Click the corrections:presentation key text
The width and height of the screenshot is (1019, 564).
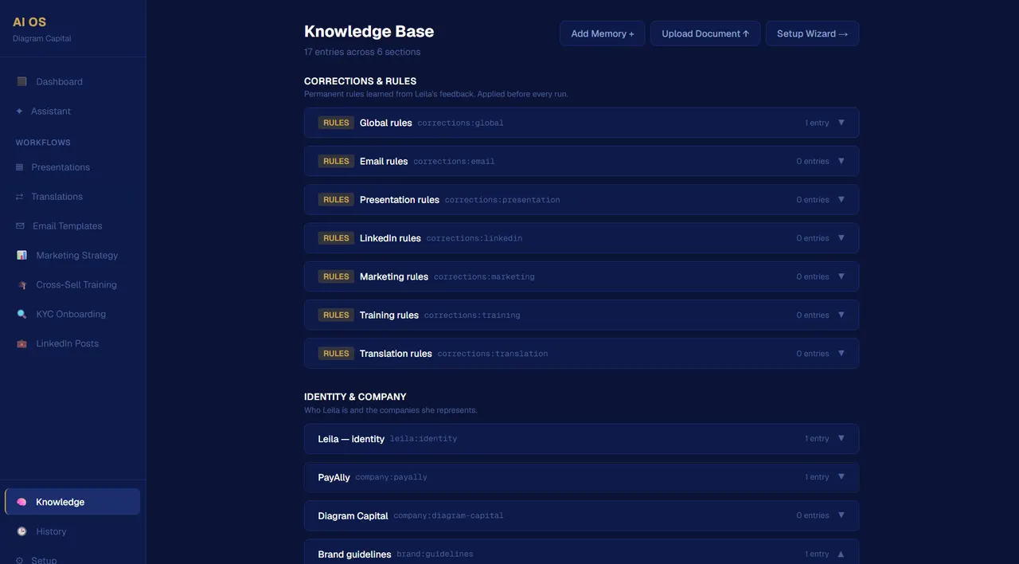502,200
